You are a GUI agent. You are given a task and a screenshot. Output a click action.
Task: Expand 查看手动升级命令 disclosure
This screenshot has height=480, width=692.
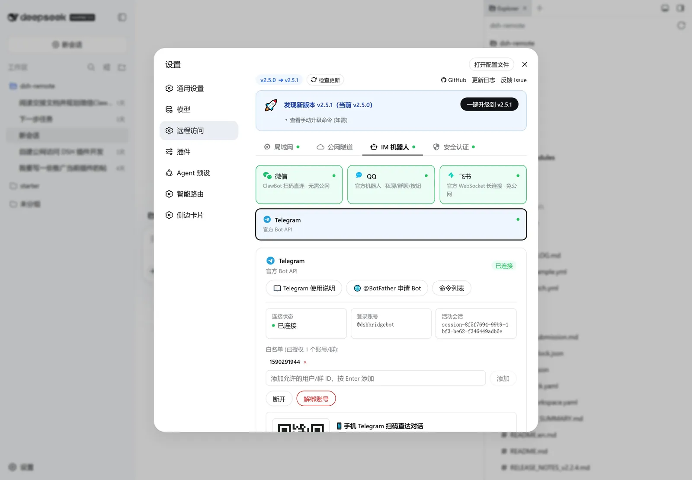(x=316, y=120)
